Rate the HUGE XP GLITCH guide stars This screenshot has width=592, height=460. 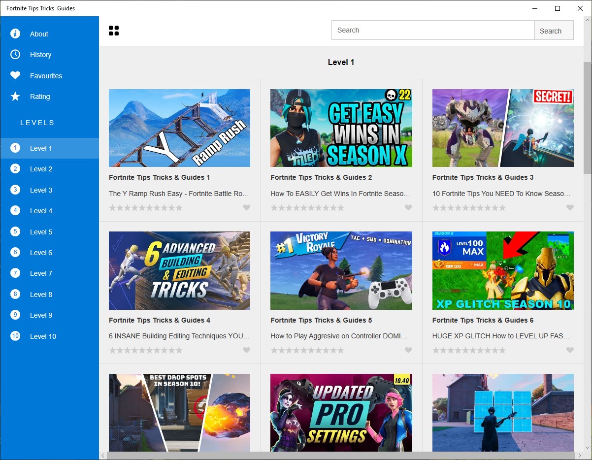pyautogui.click(x=469, y=350)
